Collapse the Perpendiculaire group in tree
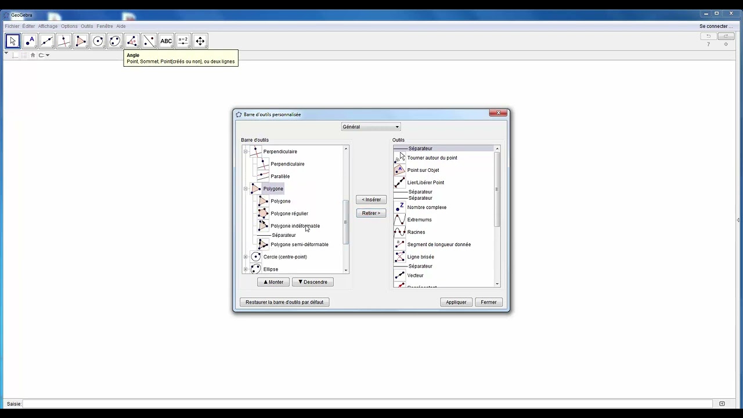Image resolution: width=743 pixels, height=418 pixels. [x=246, y=152]
